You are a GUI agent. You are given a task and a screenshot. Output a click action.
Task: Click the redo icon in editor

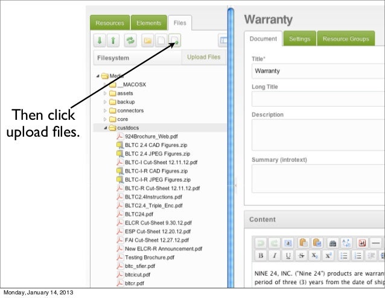tap(274, 243)
